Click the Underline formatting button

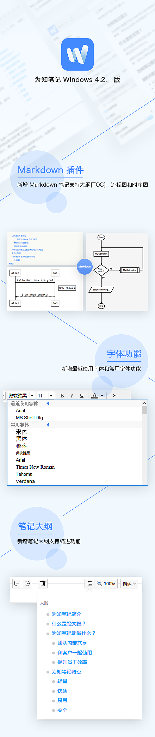(x=82, y=396)
